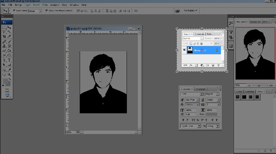
Task: Toggle the Auto-Select checkbox
Action: tap(14, 11)
